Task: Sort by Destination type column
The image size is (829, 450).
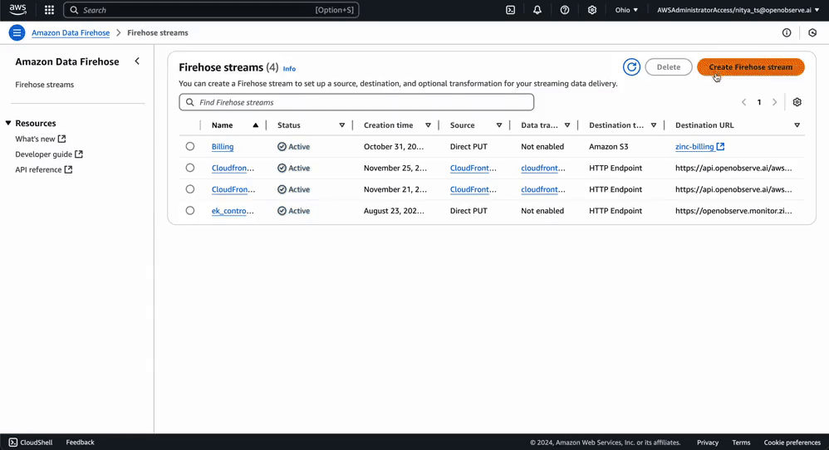Action: 654,125
